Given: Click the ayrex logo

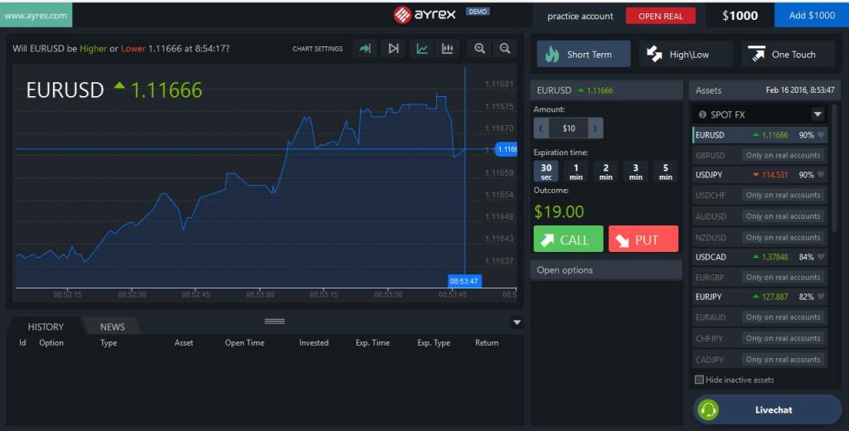Looking at the screenshot, I should tap(425, 15).
